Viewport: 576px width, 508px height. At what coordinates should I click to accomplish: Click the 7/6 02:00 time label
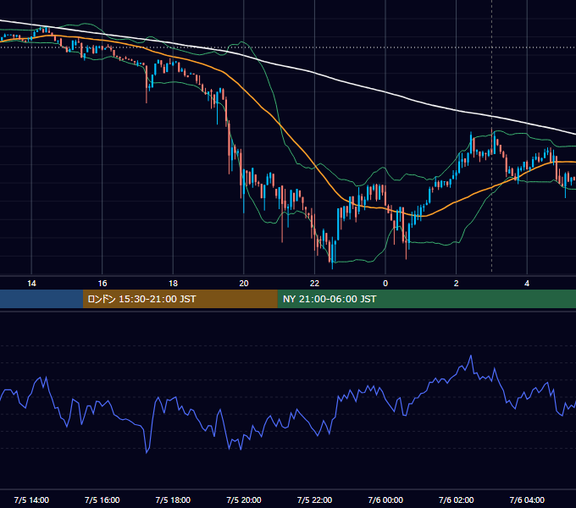coord(457,500)
